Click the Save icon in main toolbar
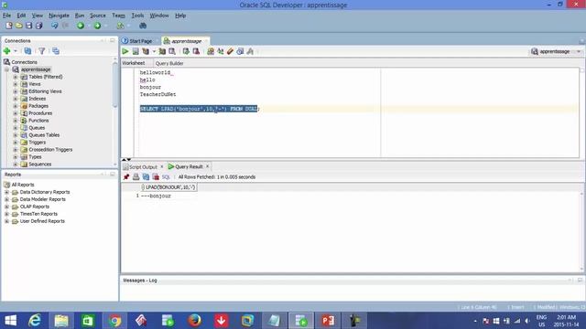 (x=28, y=26)
